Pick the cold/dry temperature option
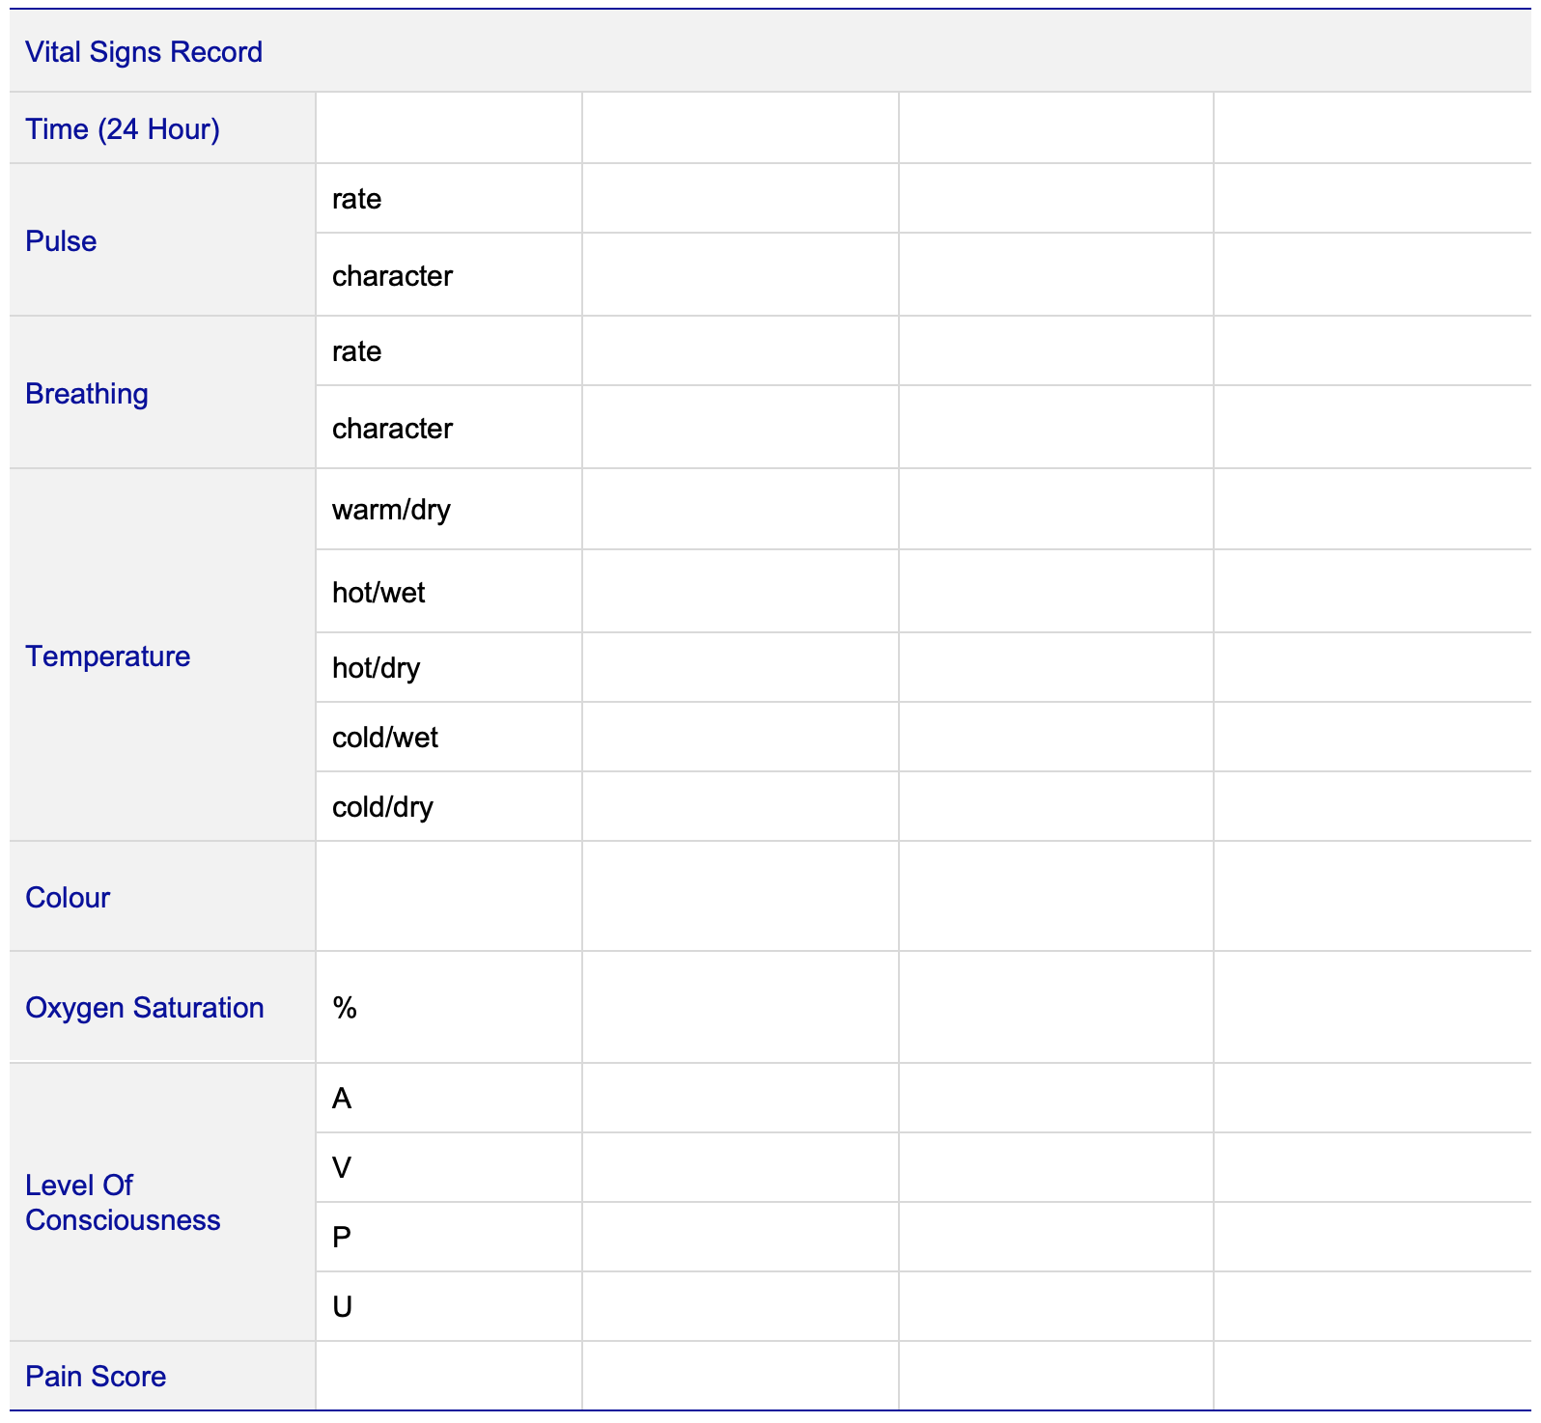This screenshot has height=1423, width=1541. pos(382,807)
